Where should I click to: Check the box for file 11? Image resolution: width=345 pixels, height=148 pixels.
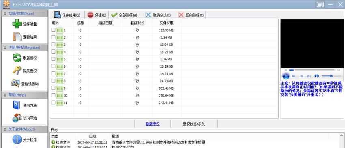(53, 103)
